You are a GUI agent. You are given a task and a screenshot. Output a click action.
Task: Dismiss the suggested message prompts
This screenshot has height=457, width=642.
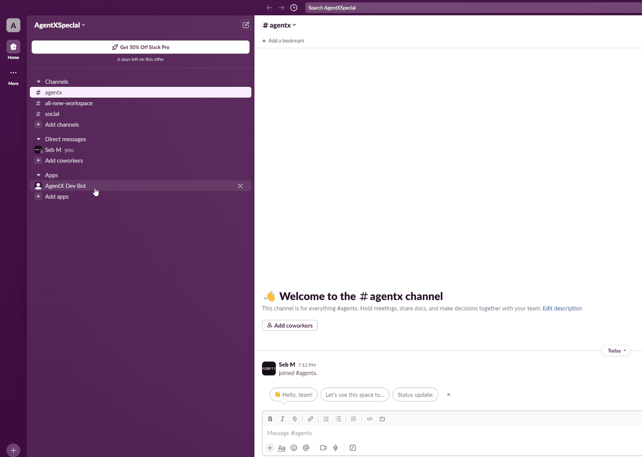pos(449,395)
